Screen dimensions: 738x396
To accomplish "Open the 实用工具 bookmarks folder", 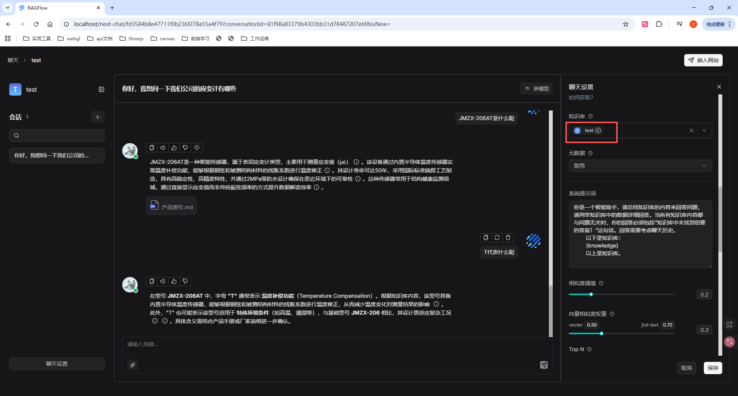I will click(x=37, y=38).
